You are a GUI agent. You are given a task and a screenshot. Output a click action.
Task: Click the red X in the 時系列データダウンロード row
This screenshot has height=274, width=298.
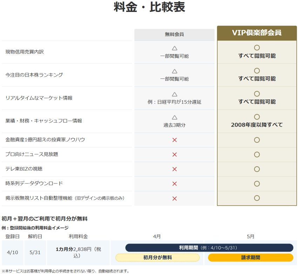[175, 184]
